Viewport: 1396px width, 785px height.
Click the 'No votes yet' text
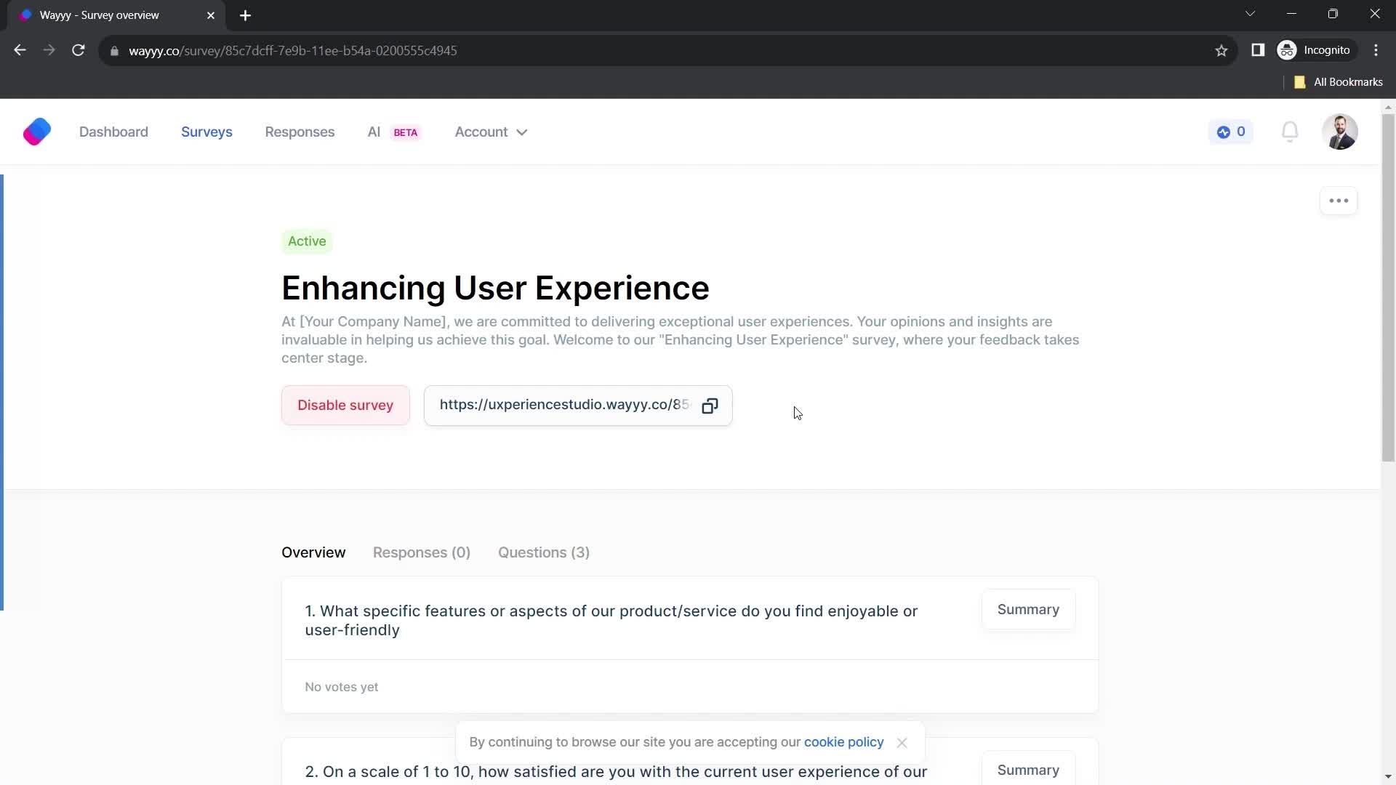click(x=342, y=687)
